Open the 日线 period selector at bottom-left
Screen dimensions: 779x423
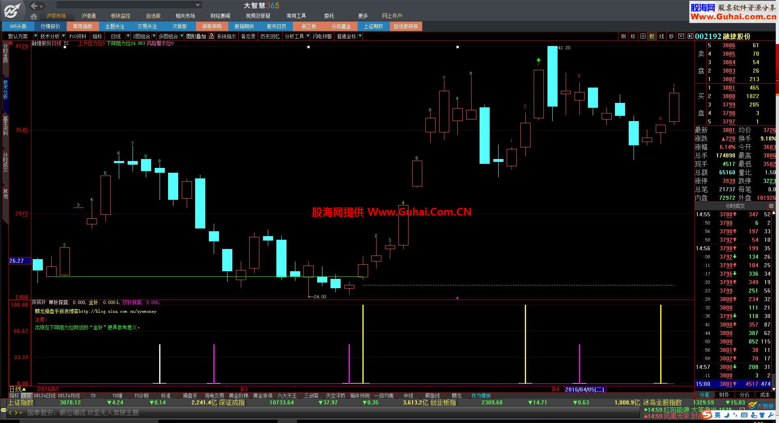(18, 389)
